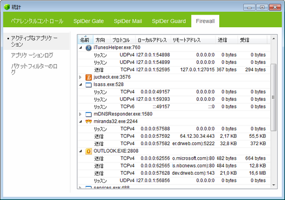Expand the jucheck.exe:3576 tree node
The image size is (285, 200).
pos(81,77)
